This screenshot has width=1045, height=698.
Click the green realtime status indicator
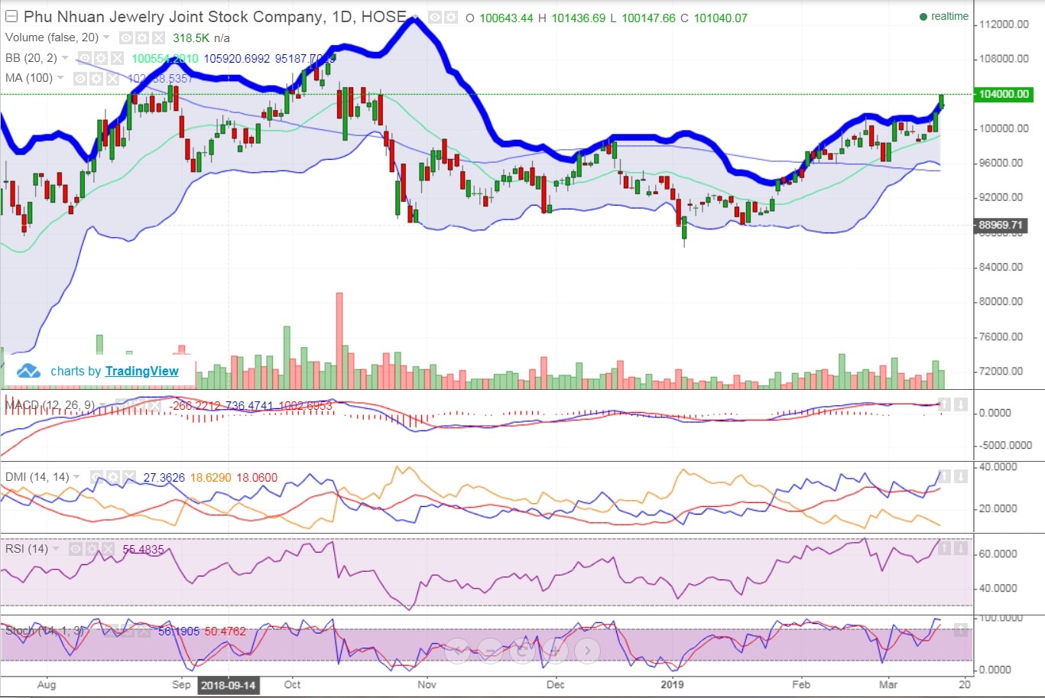[944, 16]
